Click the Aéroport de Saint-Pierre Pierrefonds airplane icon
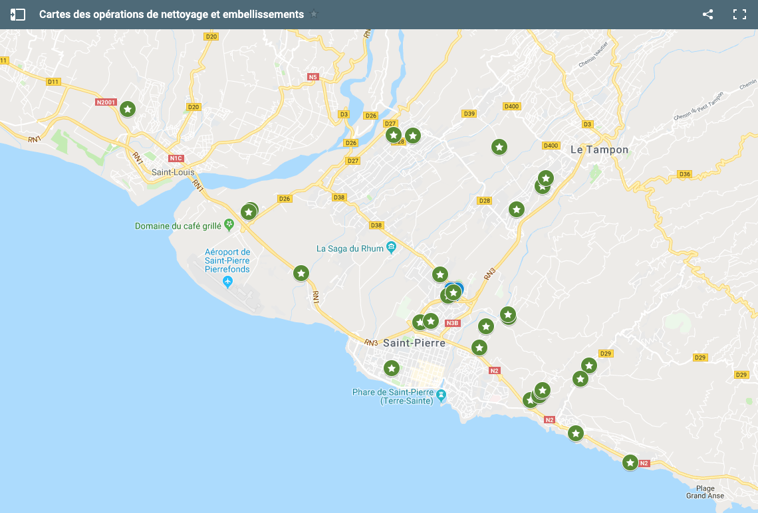Viewport: 758px width, 513px height. pyautogui.click(x=227, y=282)
